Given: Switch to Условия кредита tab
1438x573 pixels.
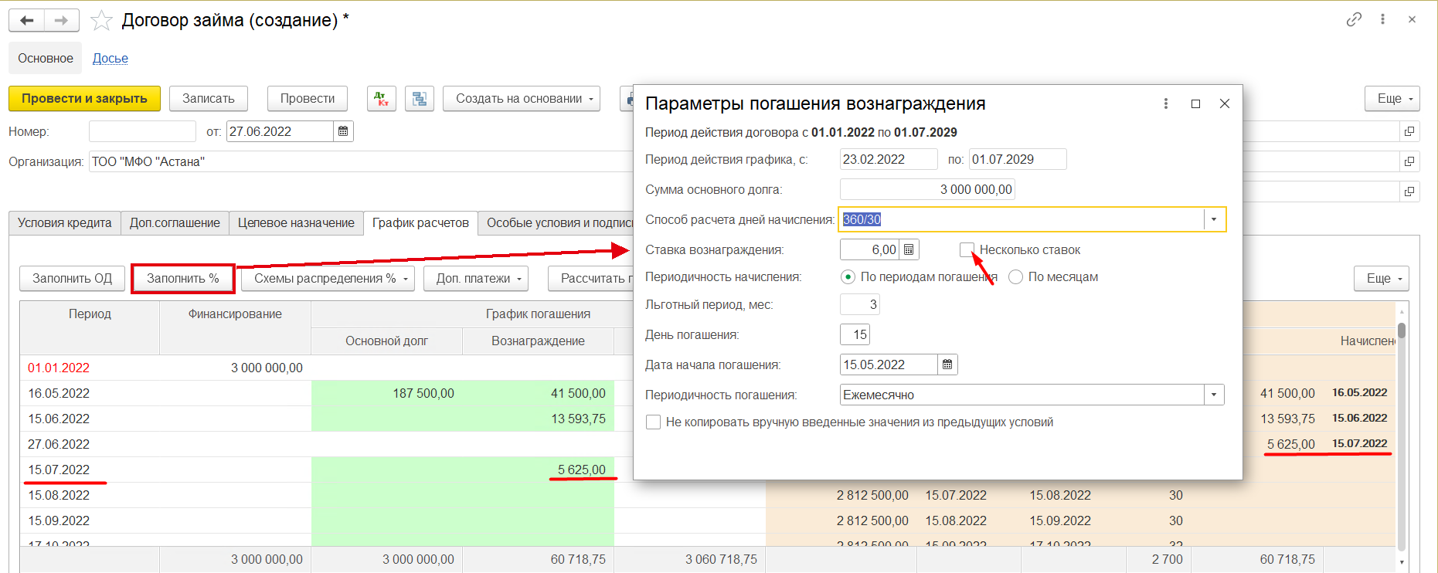Looking at the screenshot, I should tap(65, 222).
